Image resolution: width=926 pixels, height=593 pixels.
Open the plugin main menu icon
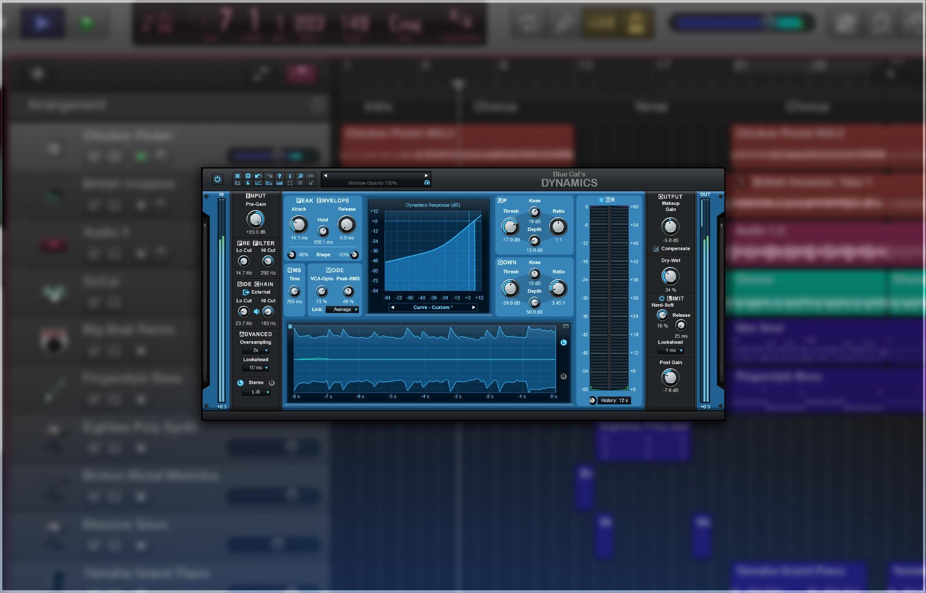click(x=237, y=176)
